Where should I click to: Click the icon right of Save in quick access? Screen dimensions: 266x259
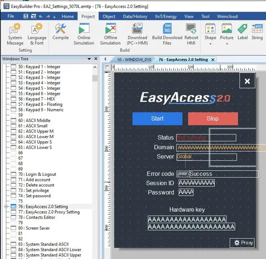pyautogui.click(x=33, y=16)
